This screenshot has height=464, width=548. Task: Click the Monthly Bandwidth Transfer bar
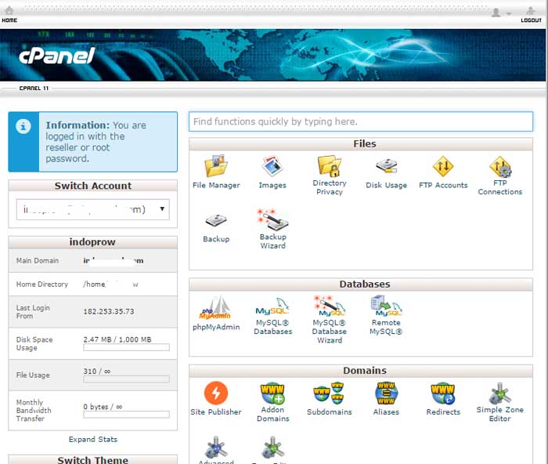coord(126,415)
